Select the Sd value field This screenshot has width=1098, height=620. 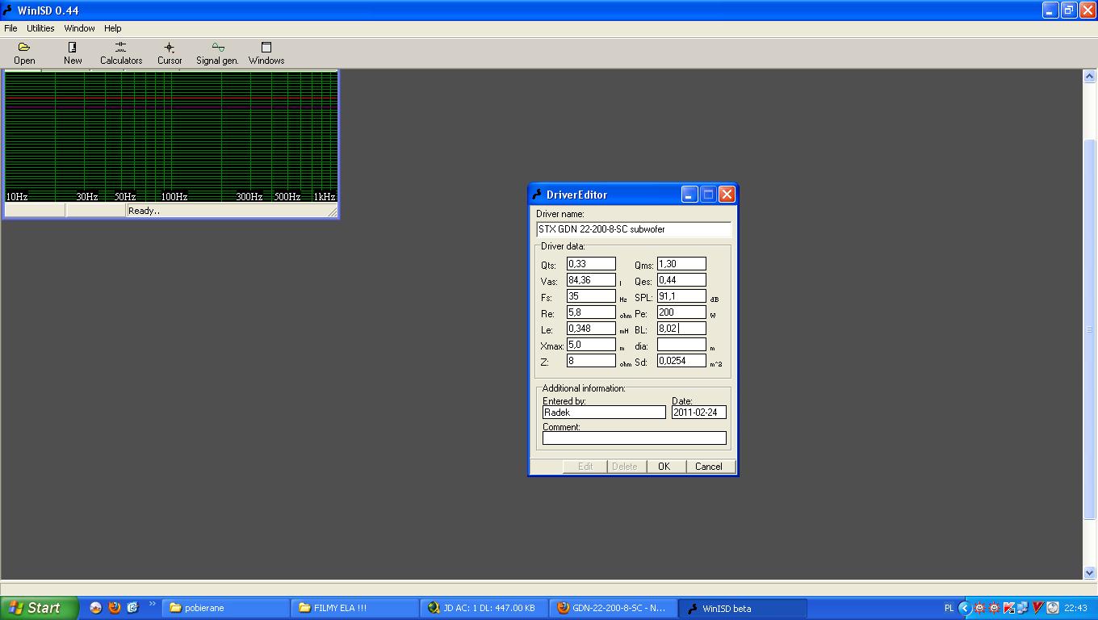[x=681, y=361]
